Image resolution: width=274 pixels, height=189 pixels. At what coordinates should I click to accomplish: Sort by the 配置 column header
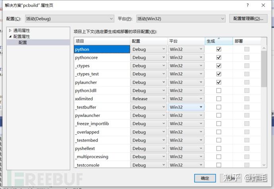tap(149, 41)
